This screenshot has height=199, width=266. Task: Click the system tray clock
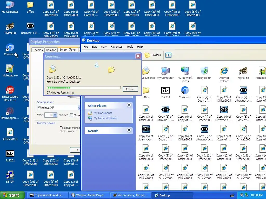pos(256,195)
